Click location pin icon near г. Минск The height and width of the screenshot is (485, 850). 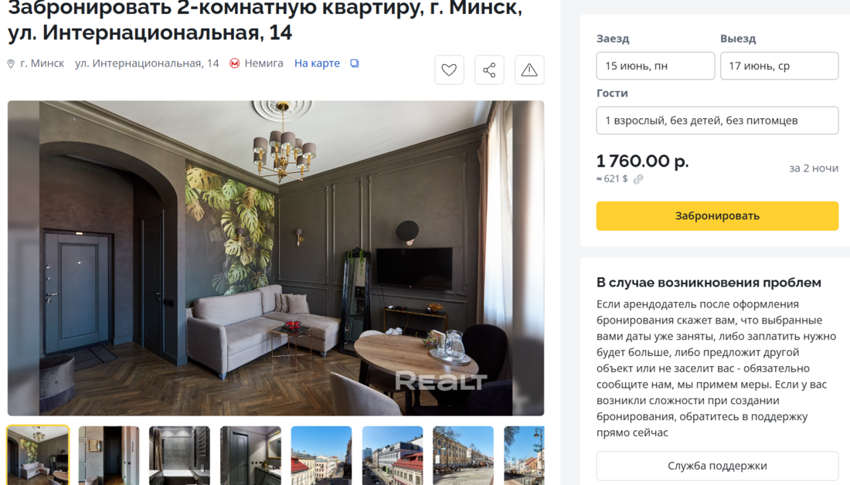11,64
